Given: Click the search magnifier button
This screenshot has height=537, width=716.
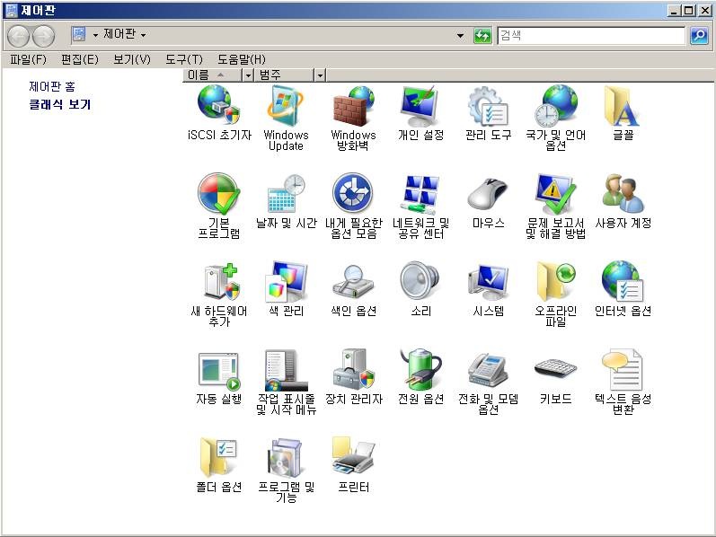Looking at the screenshot, I should 699,35.
